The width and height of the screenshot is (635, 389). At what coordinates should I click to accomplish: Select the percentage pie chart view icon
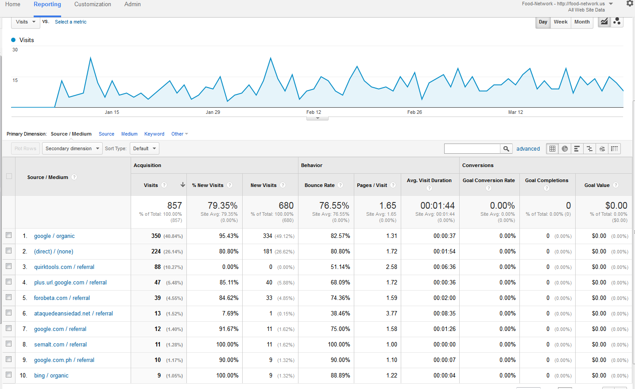point(565,149)
